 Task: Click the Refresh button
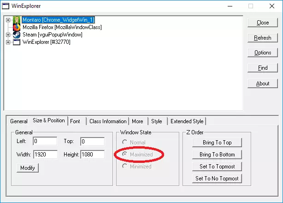pos(263,38)
